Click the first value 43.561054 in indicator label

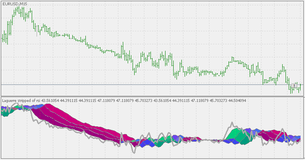[50, 101]
